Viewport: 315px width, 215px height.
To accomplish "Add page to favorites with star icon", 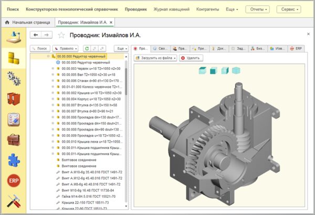I will tap(61, 35).
